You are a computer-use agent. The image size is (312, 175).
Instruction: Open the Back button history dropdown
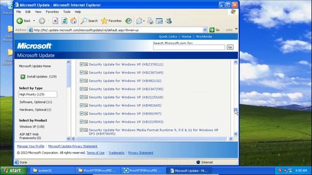click(x=34, y=21)
